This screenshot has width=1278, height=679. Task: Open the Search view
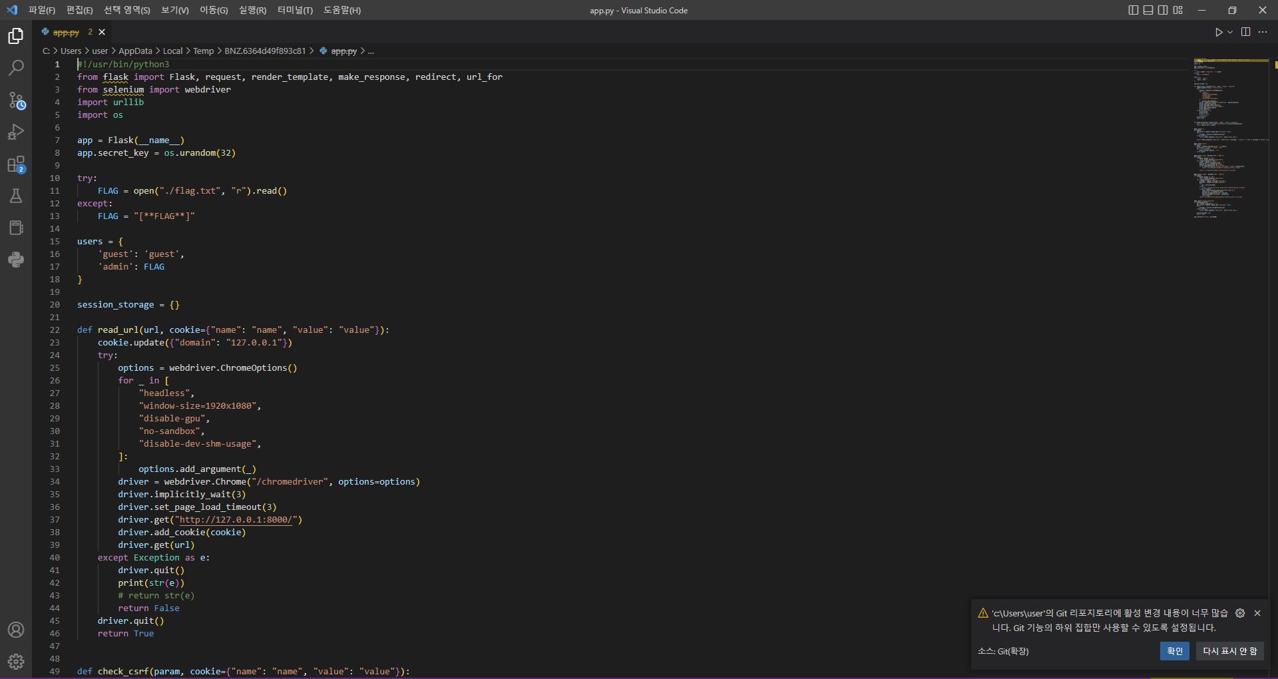16,68
